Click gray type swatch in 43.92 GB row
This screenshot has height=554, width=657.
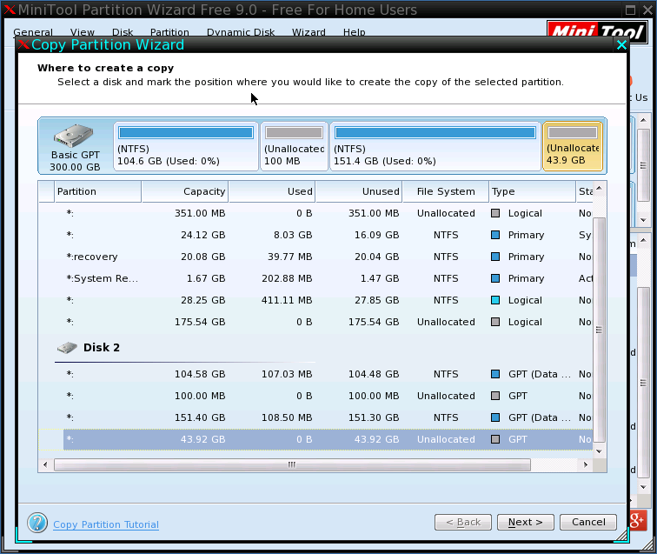[x=495, y=439]
